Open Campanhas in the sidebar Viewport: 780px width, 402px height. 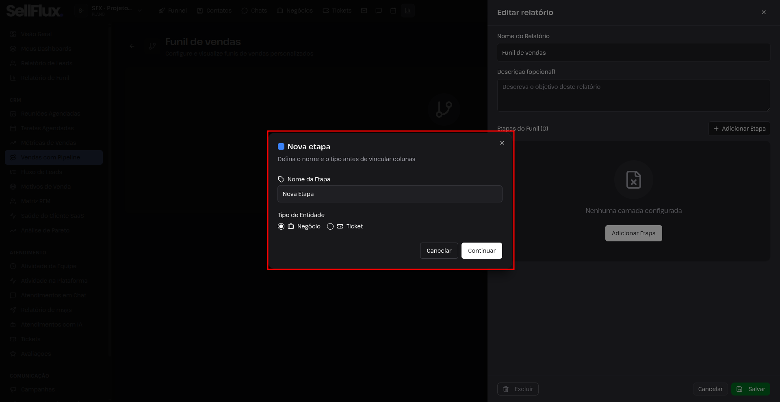[x=54, y=389]
